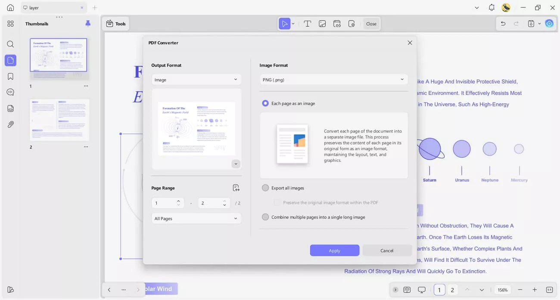Open the All Pages dropdown
The width and height of the screenshot is (560, 300).
point(196,218)
